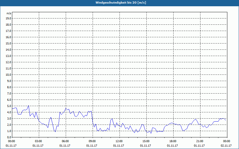Image resolution: width=239 pixels, height=149 pixels.
Task: Pick the 11,0 axis tick label
Action: 8,69
